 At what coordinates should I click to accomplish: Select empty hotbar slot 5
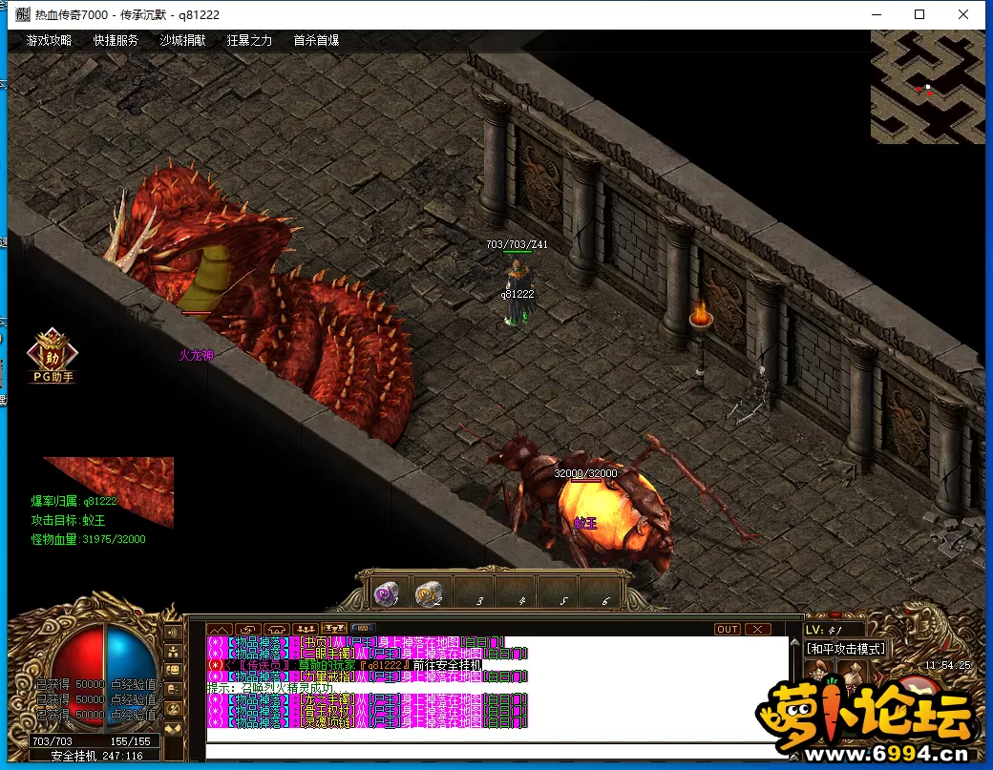(557, 593)
